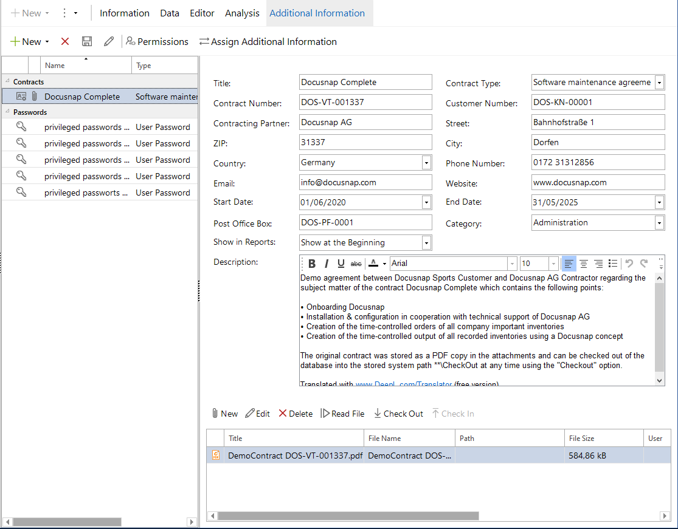Click the description toolbar overflow chevron

click(x=661, y=264)
